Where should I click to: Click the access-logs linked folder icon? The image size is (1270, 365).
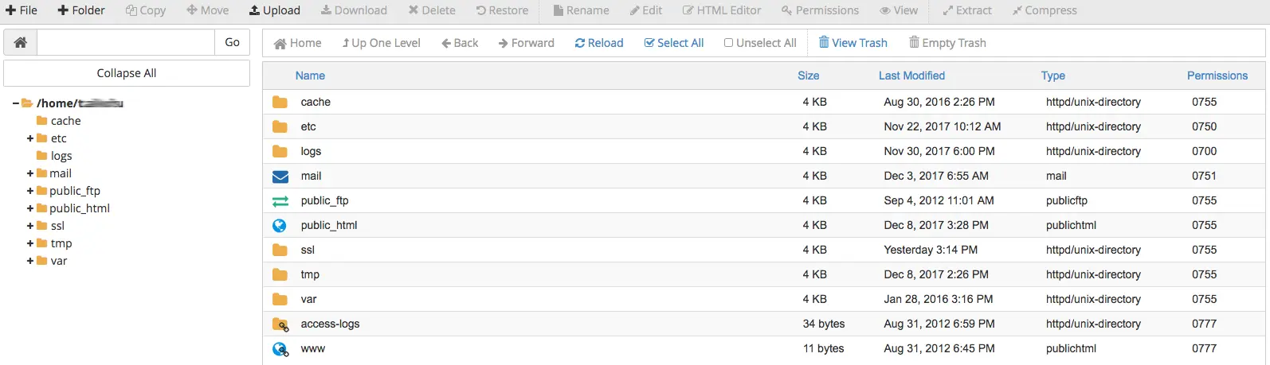(280, 324)
